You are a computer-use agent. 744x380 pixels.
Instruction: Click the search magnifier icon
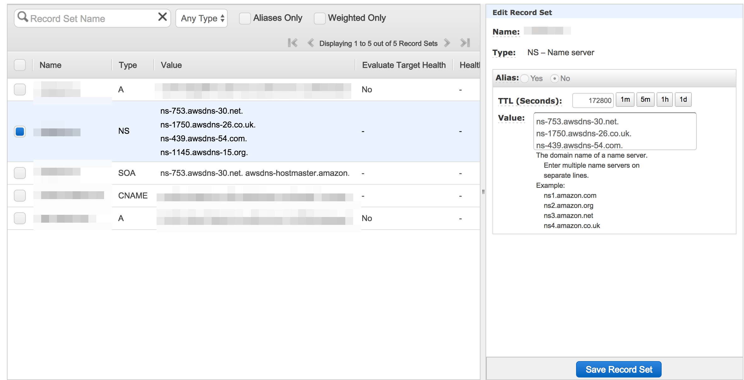tap(23, 17)
